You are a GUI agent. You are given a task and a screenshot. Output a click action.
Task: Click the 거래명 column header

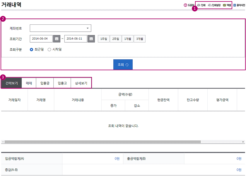[41, 100]
